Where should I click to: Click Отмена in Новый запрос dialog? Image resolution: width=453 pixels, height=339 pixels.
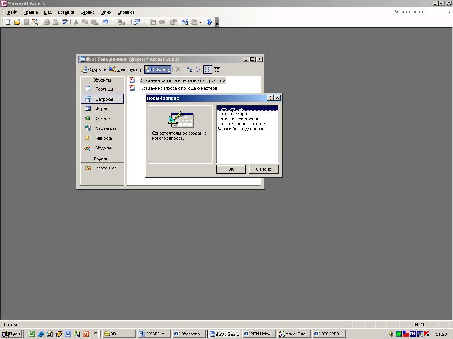(263, 169)
